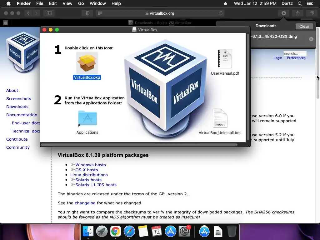Select the downloaded OSX.dmg file entry
This screenshot has width=320, height=240.
(282, 38)
